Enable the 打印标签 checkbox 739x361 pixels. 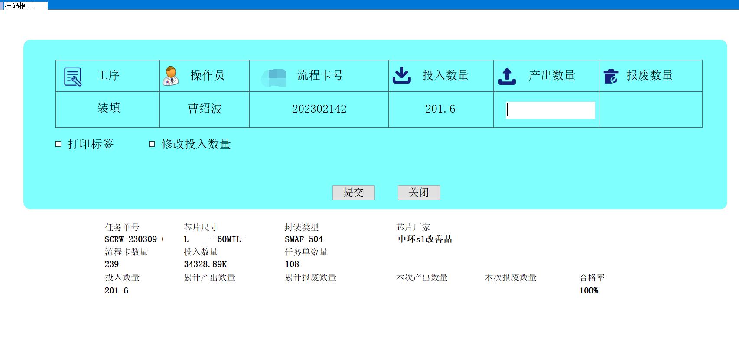tap(59, 144)
